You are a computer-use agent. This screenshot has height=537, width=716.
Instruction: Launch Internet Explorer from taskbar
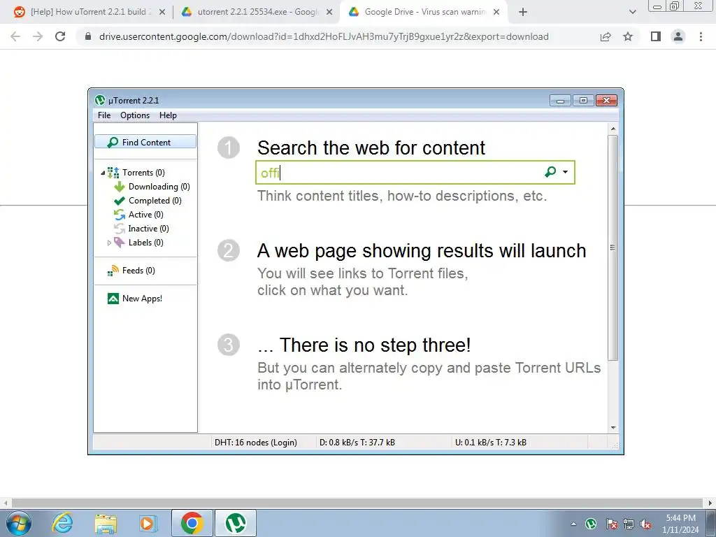point(62,523)
